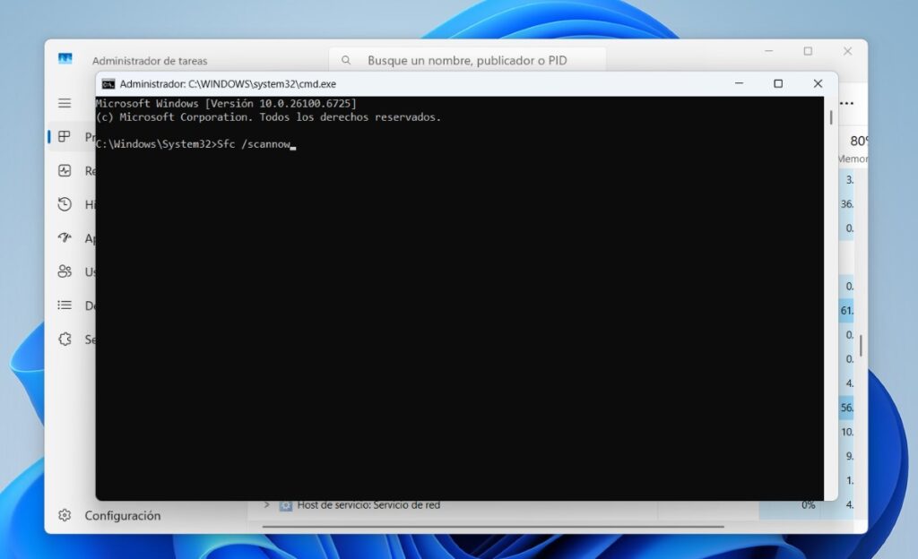This screenshot has height=559, width=918.
Task: Switch to the Usuarios tab
Action: point(65,271)
